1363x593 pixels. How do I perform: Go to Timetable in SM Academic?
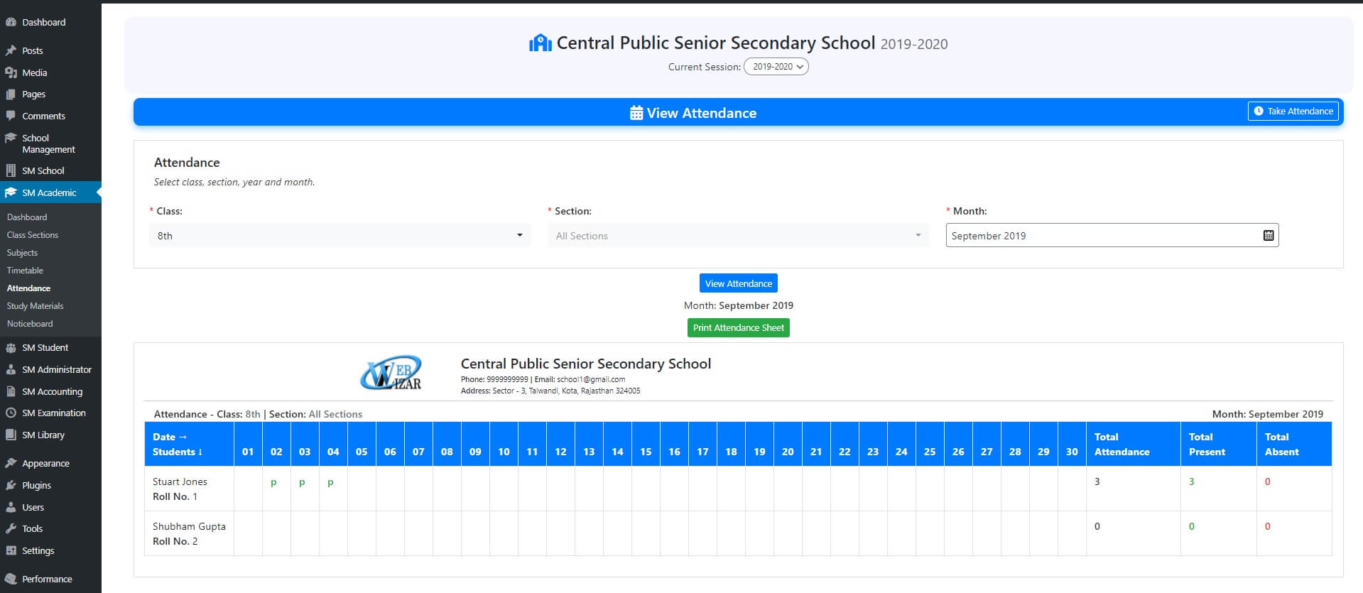click(x=25, y=271)
